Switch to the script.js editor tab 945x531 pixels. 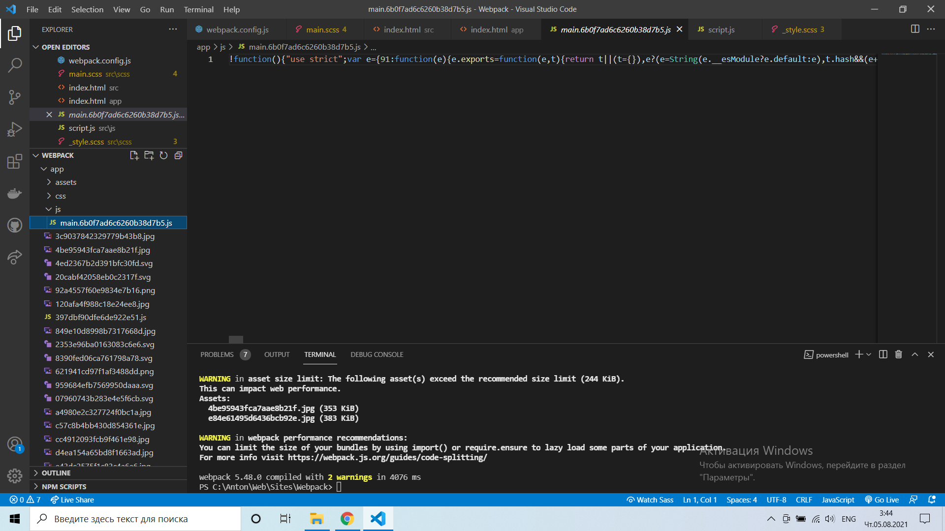721,29
